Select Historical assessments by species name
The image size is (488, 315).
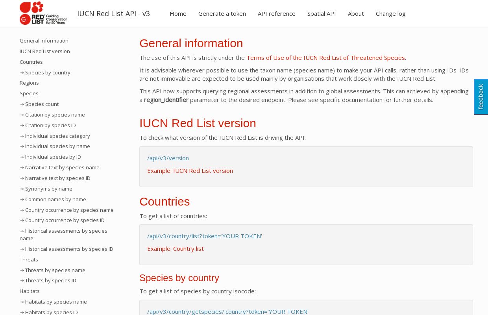(x=64, y=235)
